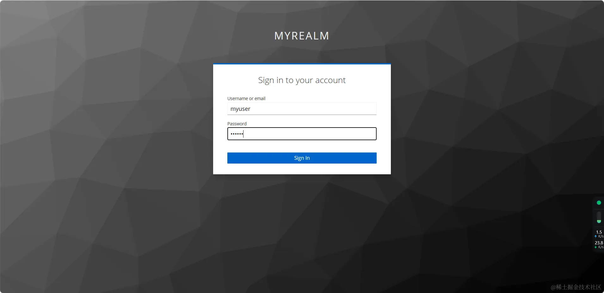
Task: Click the K/s label under download speed
Action: pyautogui.click(x=601, y=247)
